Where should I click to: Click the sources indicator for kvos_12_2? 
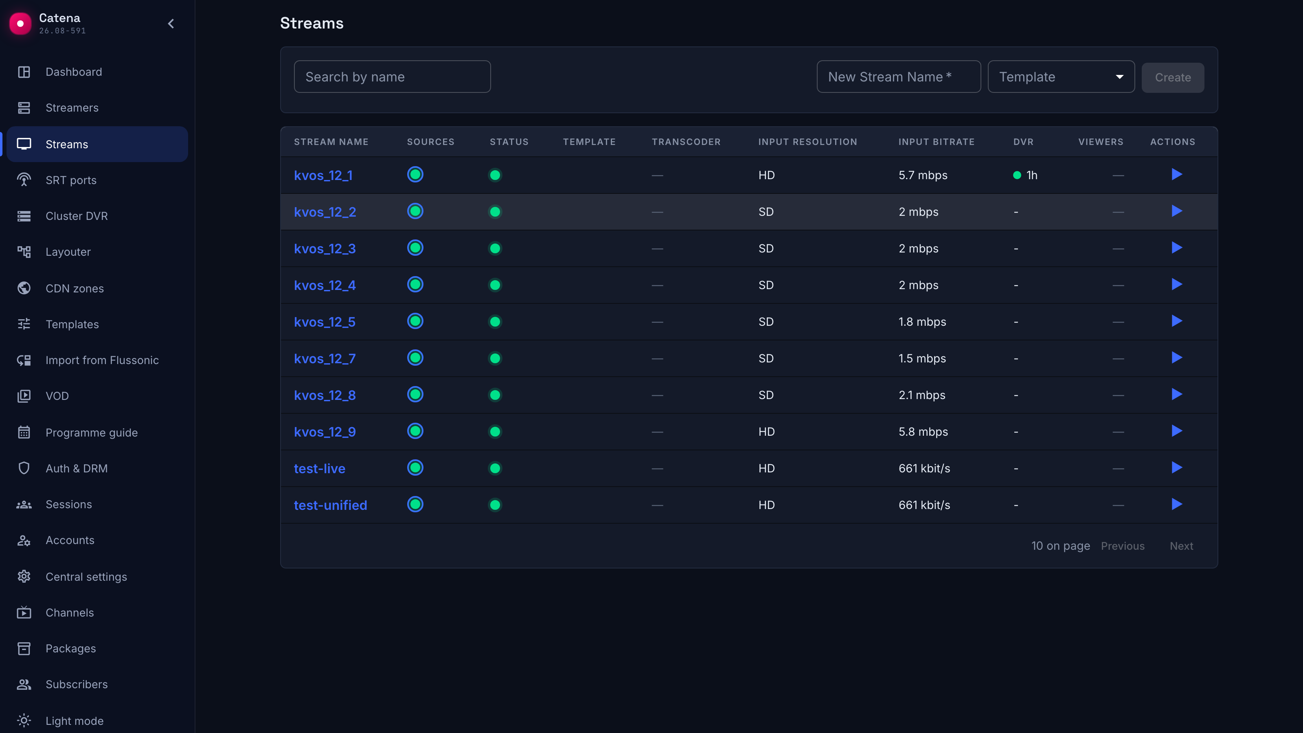pos(415,211)
